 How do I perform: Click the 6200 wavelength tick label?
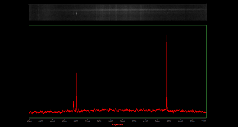(146, 121)
